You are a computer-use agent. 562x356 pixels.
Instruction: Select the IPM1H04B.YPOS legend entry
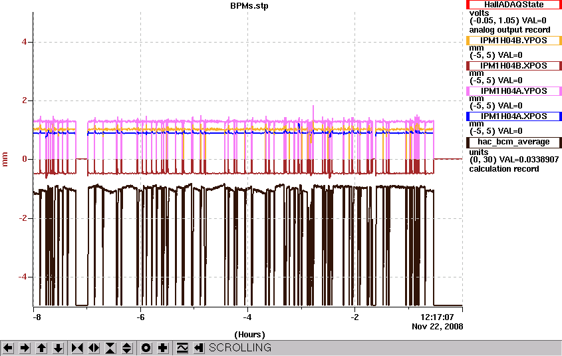point(514,41)
